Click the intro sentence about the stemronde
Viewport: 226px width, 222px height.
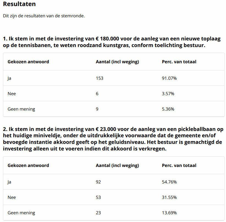44,16
